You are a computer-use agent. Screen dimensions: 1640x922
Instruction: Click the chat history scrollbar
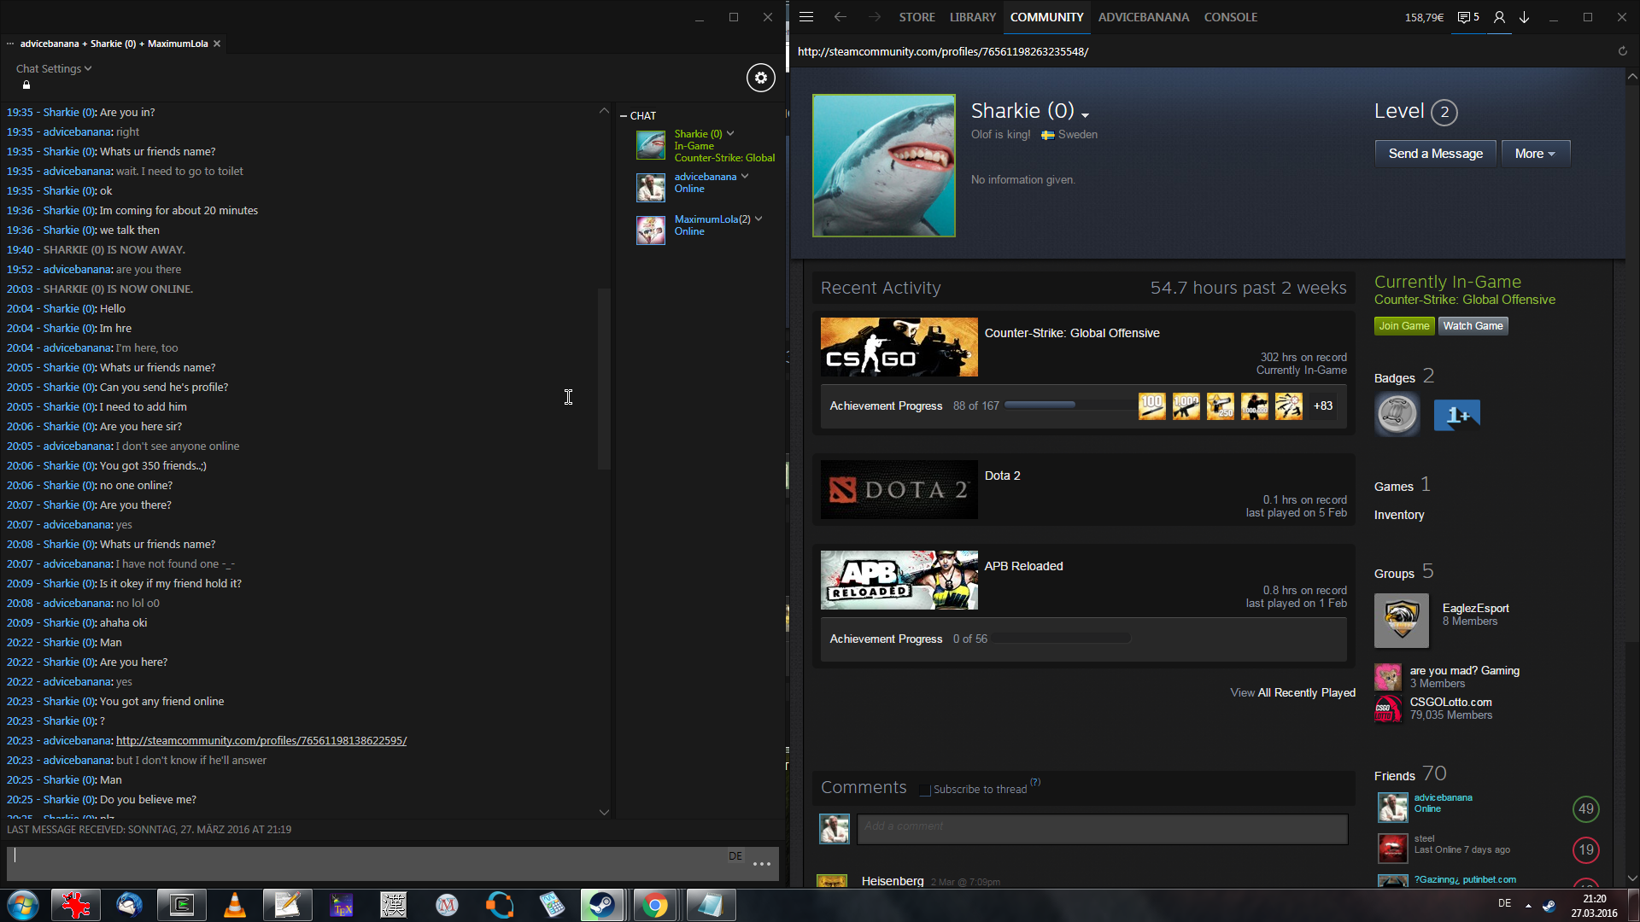[604, 379]
